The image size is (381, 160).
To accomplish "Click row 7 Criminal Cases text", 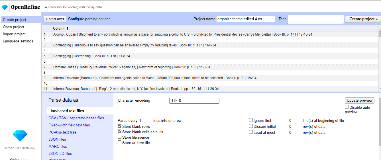I will pos(132,67).
